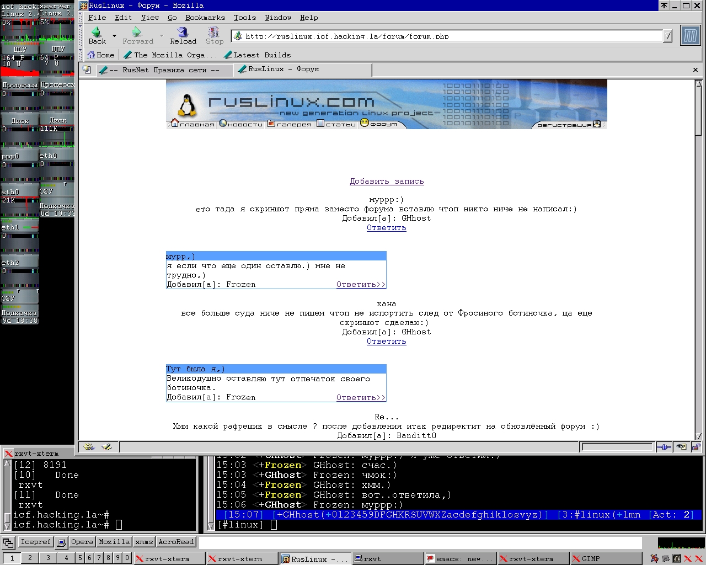The image size is (706, 565).
Task: Click the Back navigation arrow icon
Action: coord(97,32)
